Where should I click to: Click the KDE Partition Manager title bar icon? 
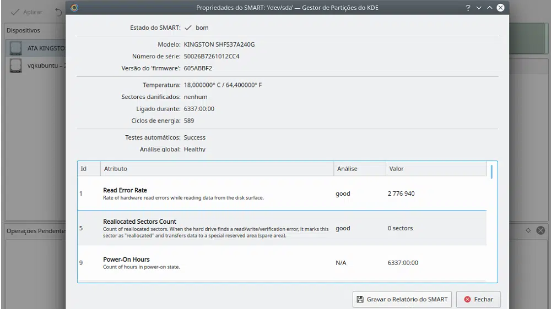click(x=74, y=8)
